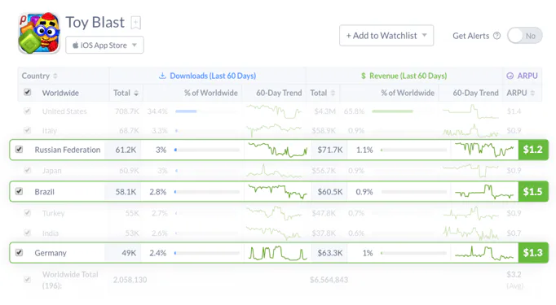Screen dimensions: 556x305
Task: Uncheck the Germany row checkbox
Action: pyautogui.click(x=19, y=253)
